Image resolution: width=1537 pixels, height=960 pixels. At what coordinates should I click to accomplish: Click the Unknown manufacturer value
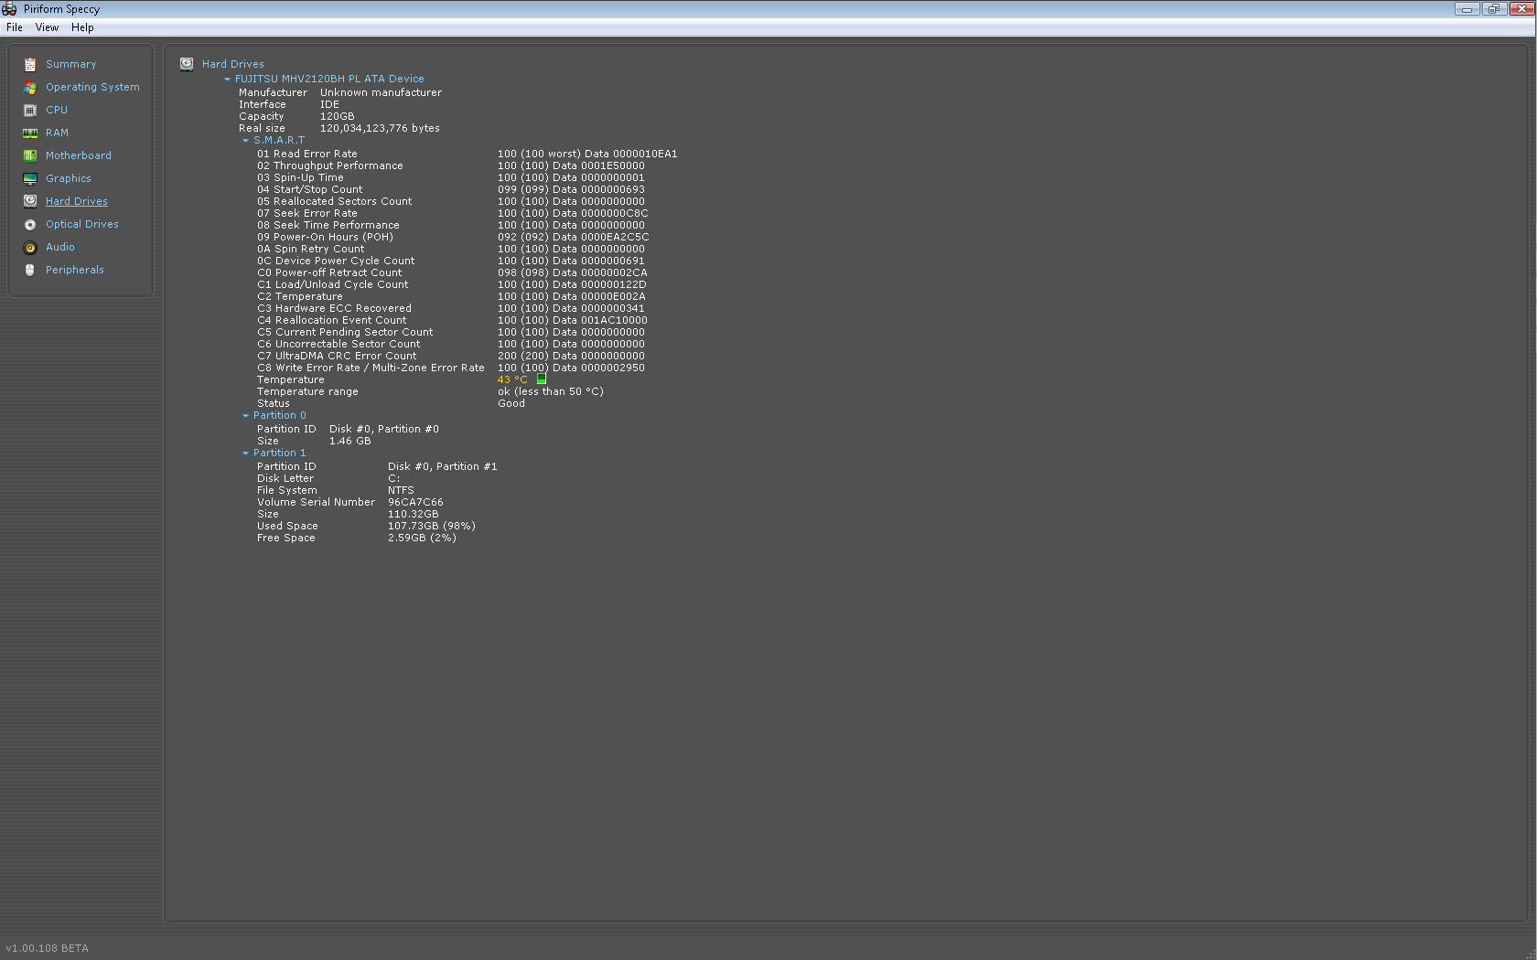[x=381, y=92]
